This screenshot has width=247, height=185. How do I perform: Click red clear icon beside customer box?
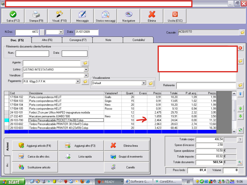[240, 48]
